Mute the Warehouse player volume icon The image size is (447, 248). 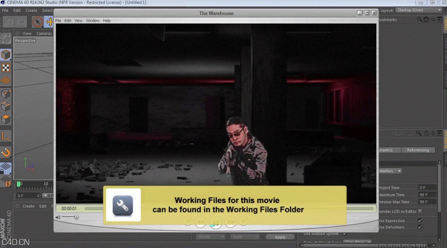pos(58,217)
